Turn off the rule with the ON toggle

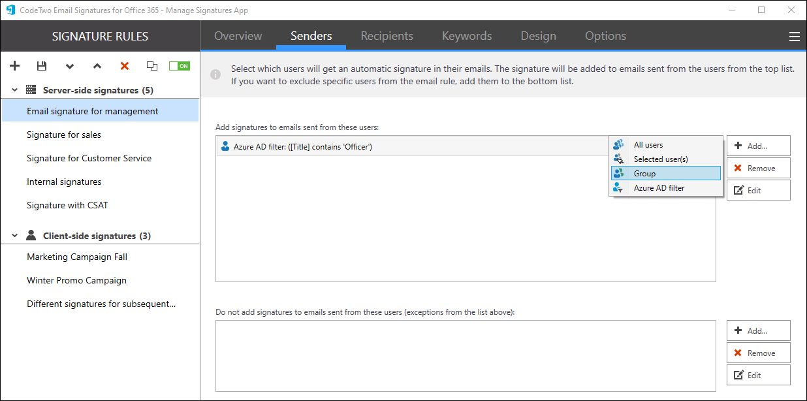pyautogui.click(x=179, y=65)
